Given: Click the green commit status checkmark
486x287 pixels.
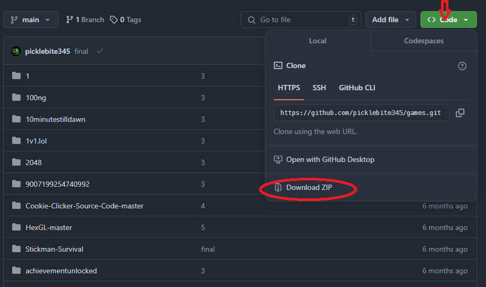Looking at the screenshot, I should (100, 51).
